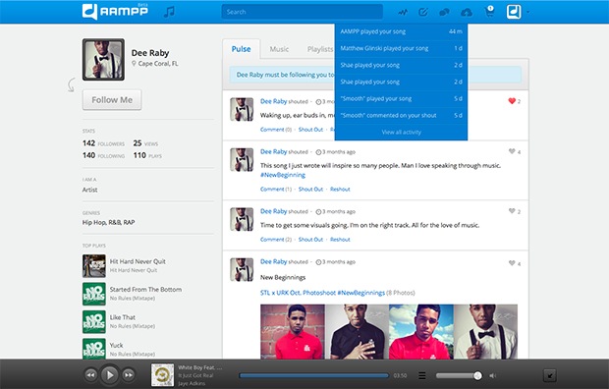The image size is (609, 389).
Task: Click the previous track button in player
Action: 91,375
